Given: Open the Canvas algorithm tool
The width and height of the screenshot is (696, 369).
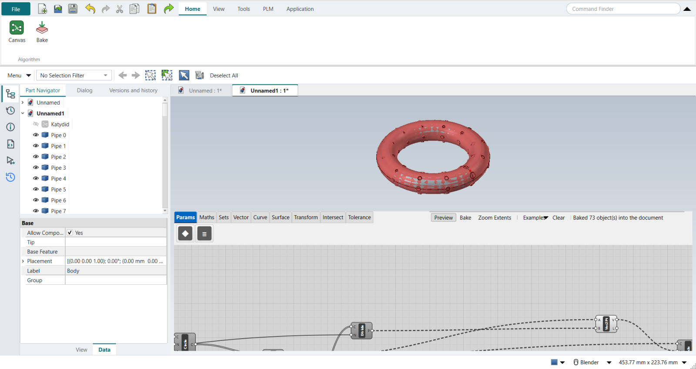Looking at the screenshot, I should coord(17,32).
